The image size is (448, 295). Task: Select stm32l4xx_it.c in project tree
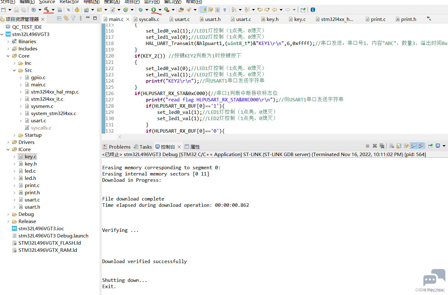tap(47, 99)
